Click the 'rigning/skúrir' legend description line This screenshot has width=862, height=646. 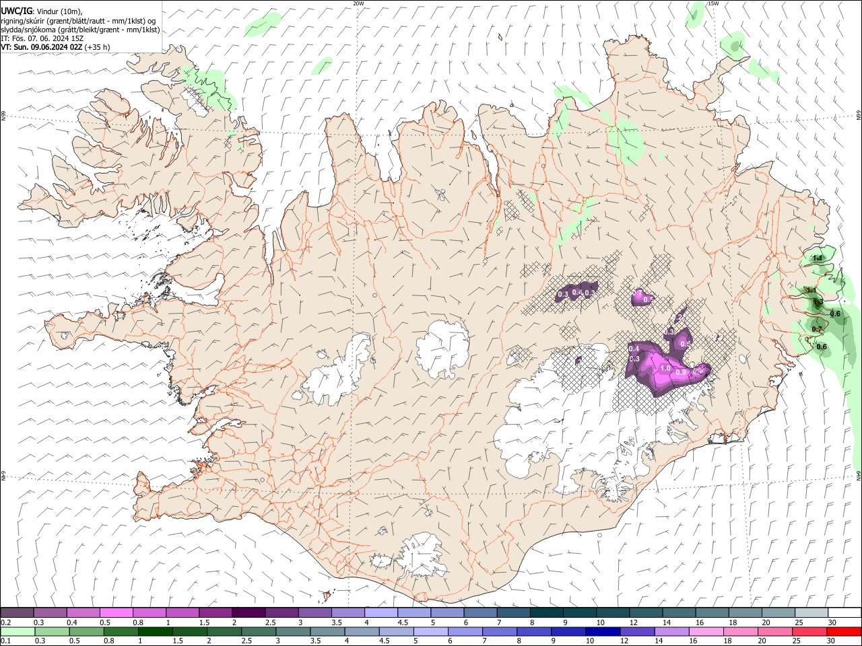(x=78, y=21)
